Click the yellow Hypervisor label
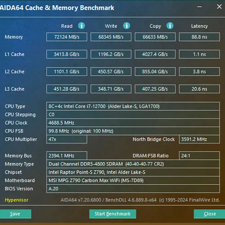Screen dimensions: 225x225 (x=17, y=200)
